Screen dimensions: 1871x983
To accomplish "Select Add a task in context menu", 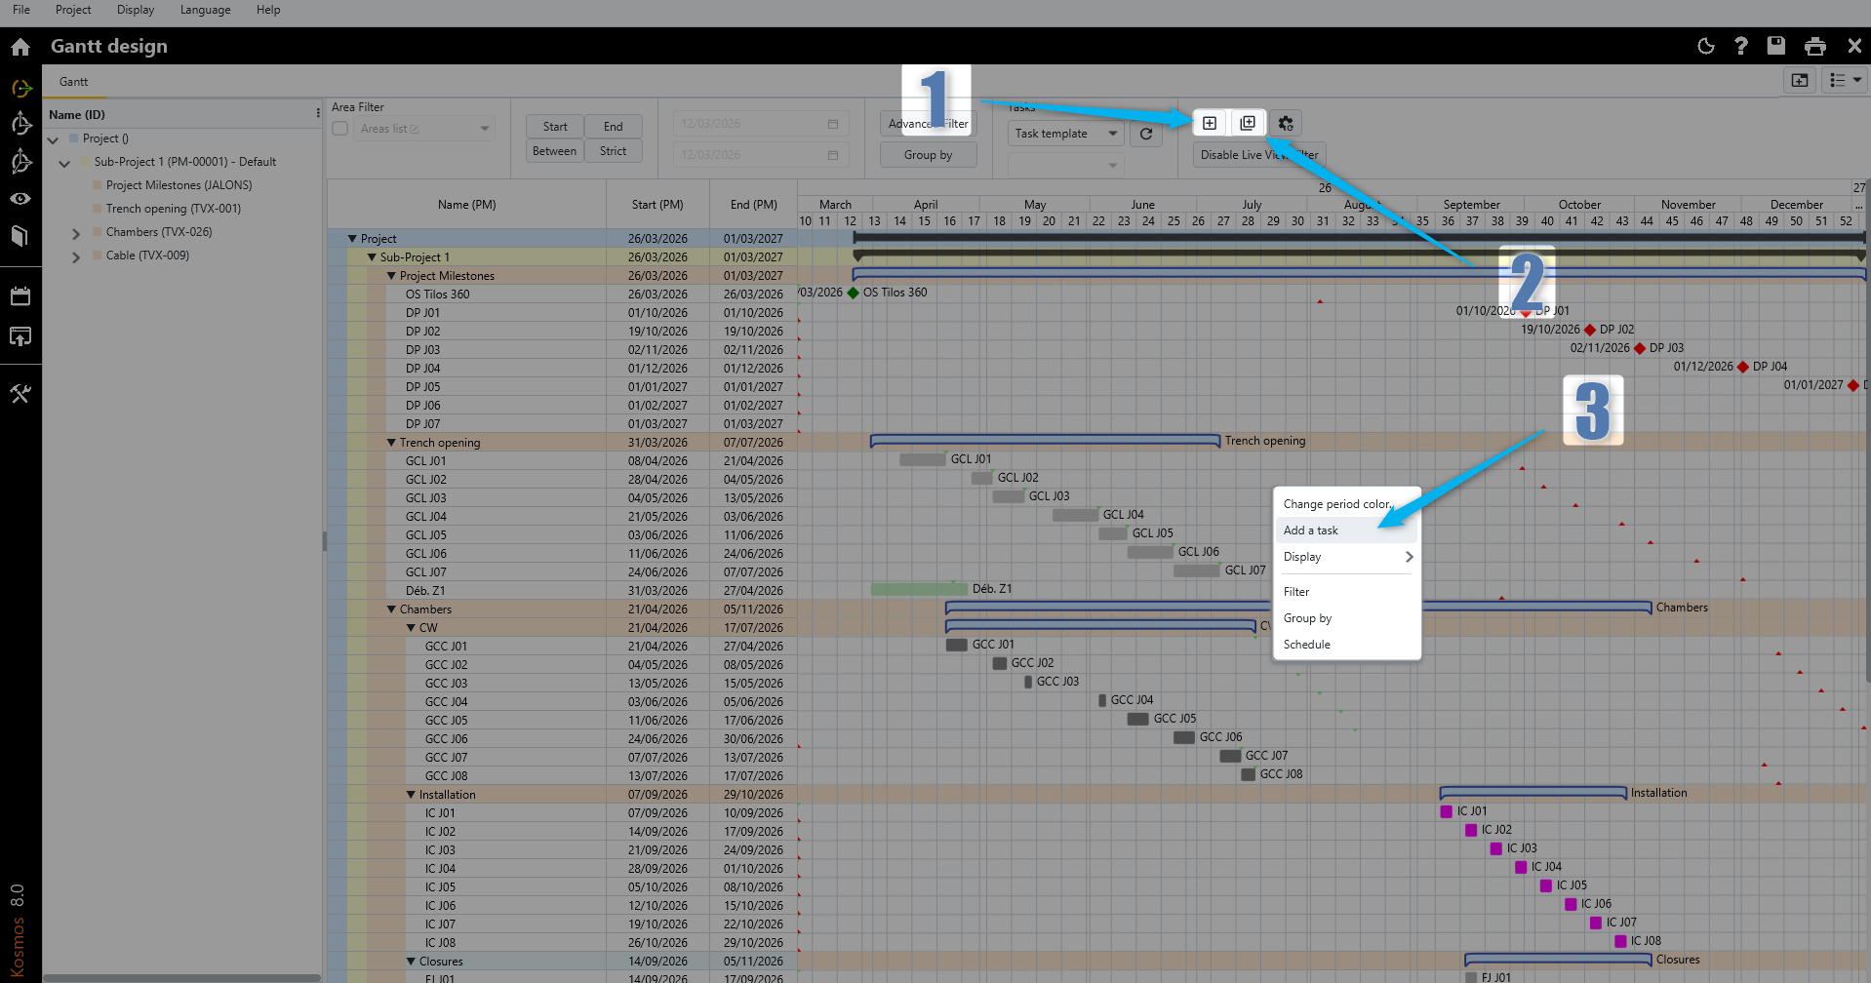I will coord(1311,531).
